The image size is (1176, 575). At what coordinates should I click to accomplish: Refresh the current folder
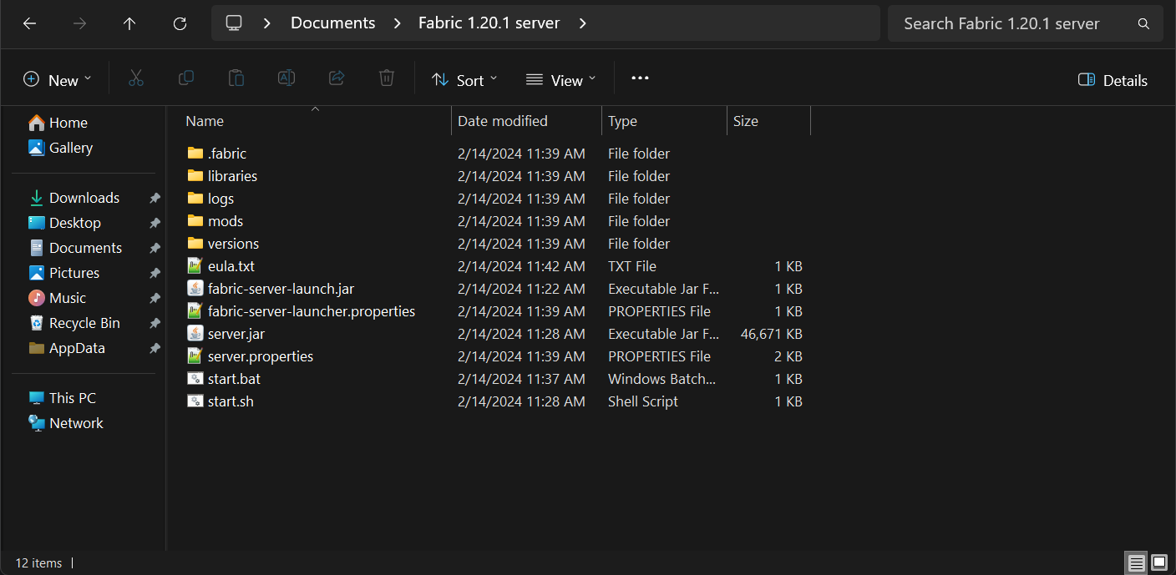pyautogui.click(x=180, y=23)
